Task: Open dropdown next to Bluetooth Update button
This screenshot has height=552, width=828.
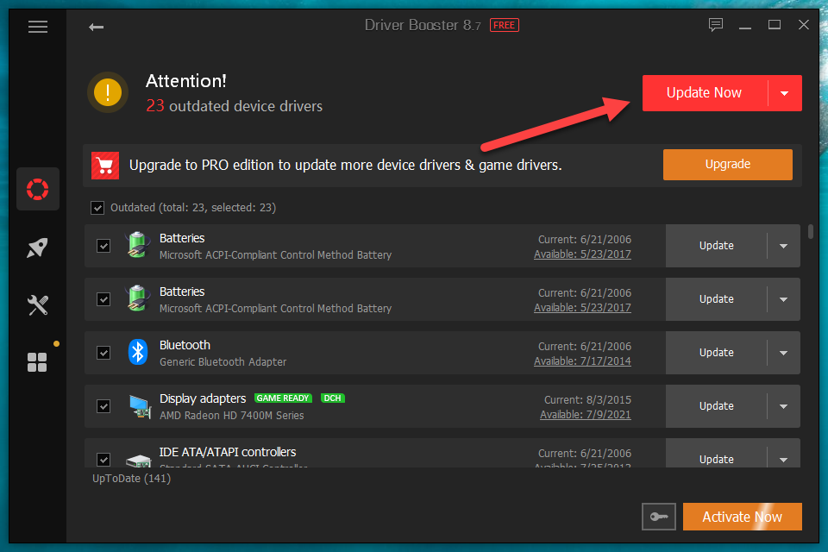Action: click(783, 353)
